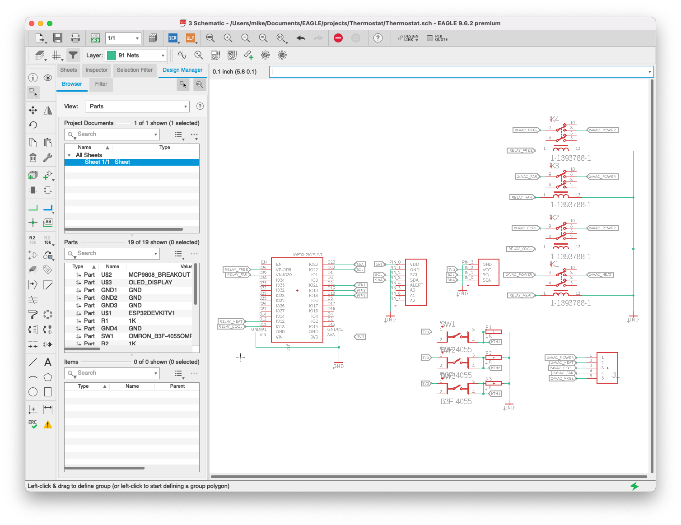Toggle the selection filter funnel icon
The image size is (681, 525).
(73, 55)
